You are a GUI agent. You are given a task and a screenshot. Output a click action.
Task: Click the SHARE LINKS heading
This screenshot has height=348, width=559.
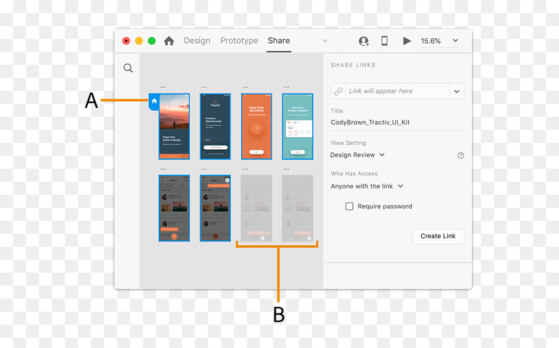[353, 65]
